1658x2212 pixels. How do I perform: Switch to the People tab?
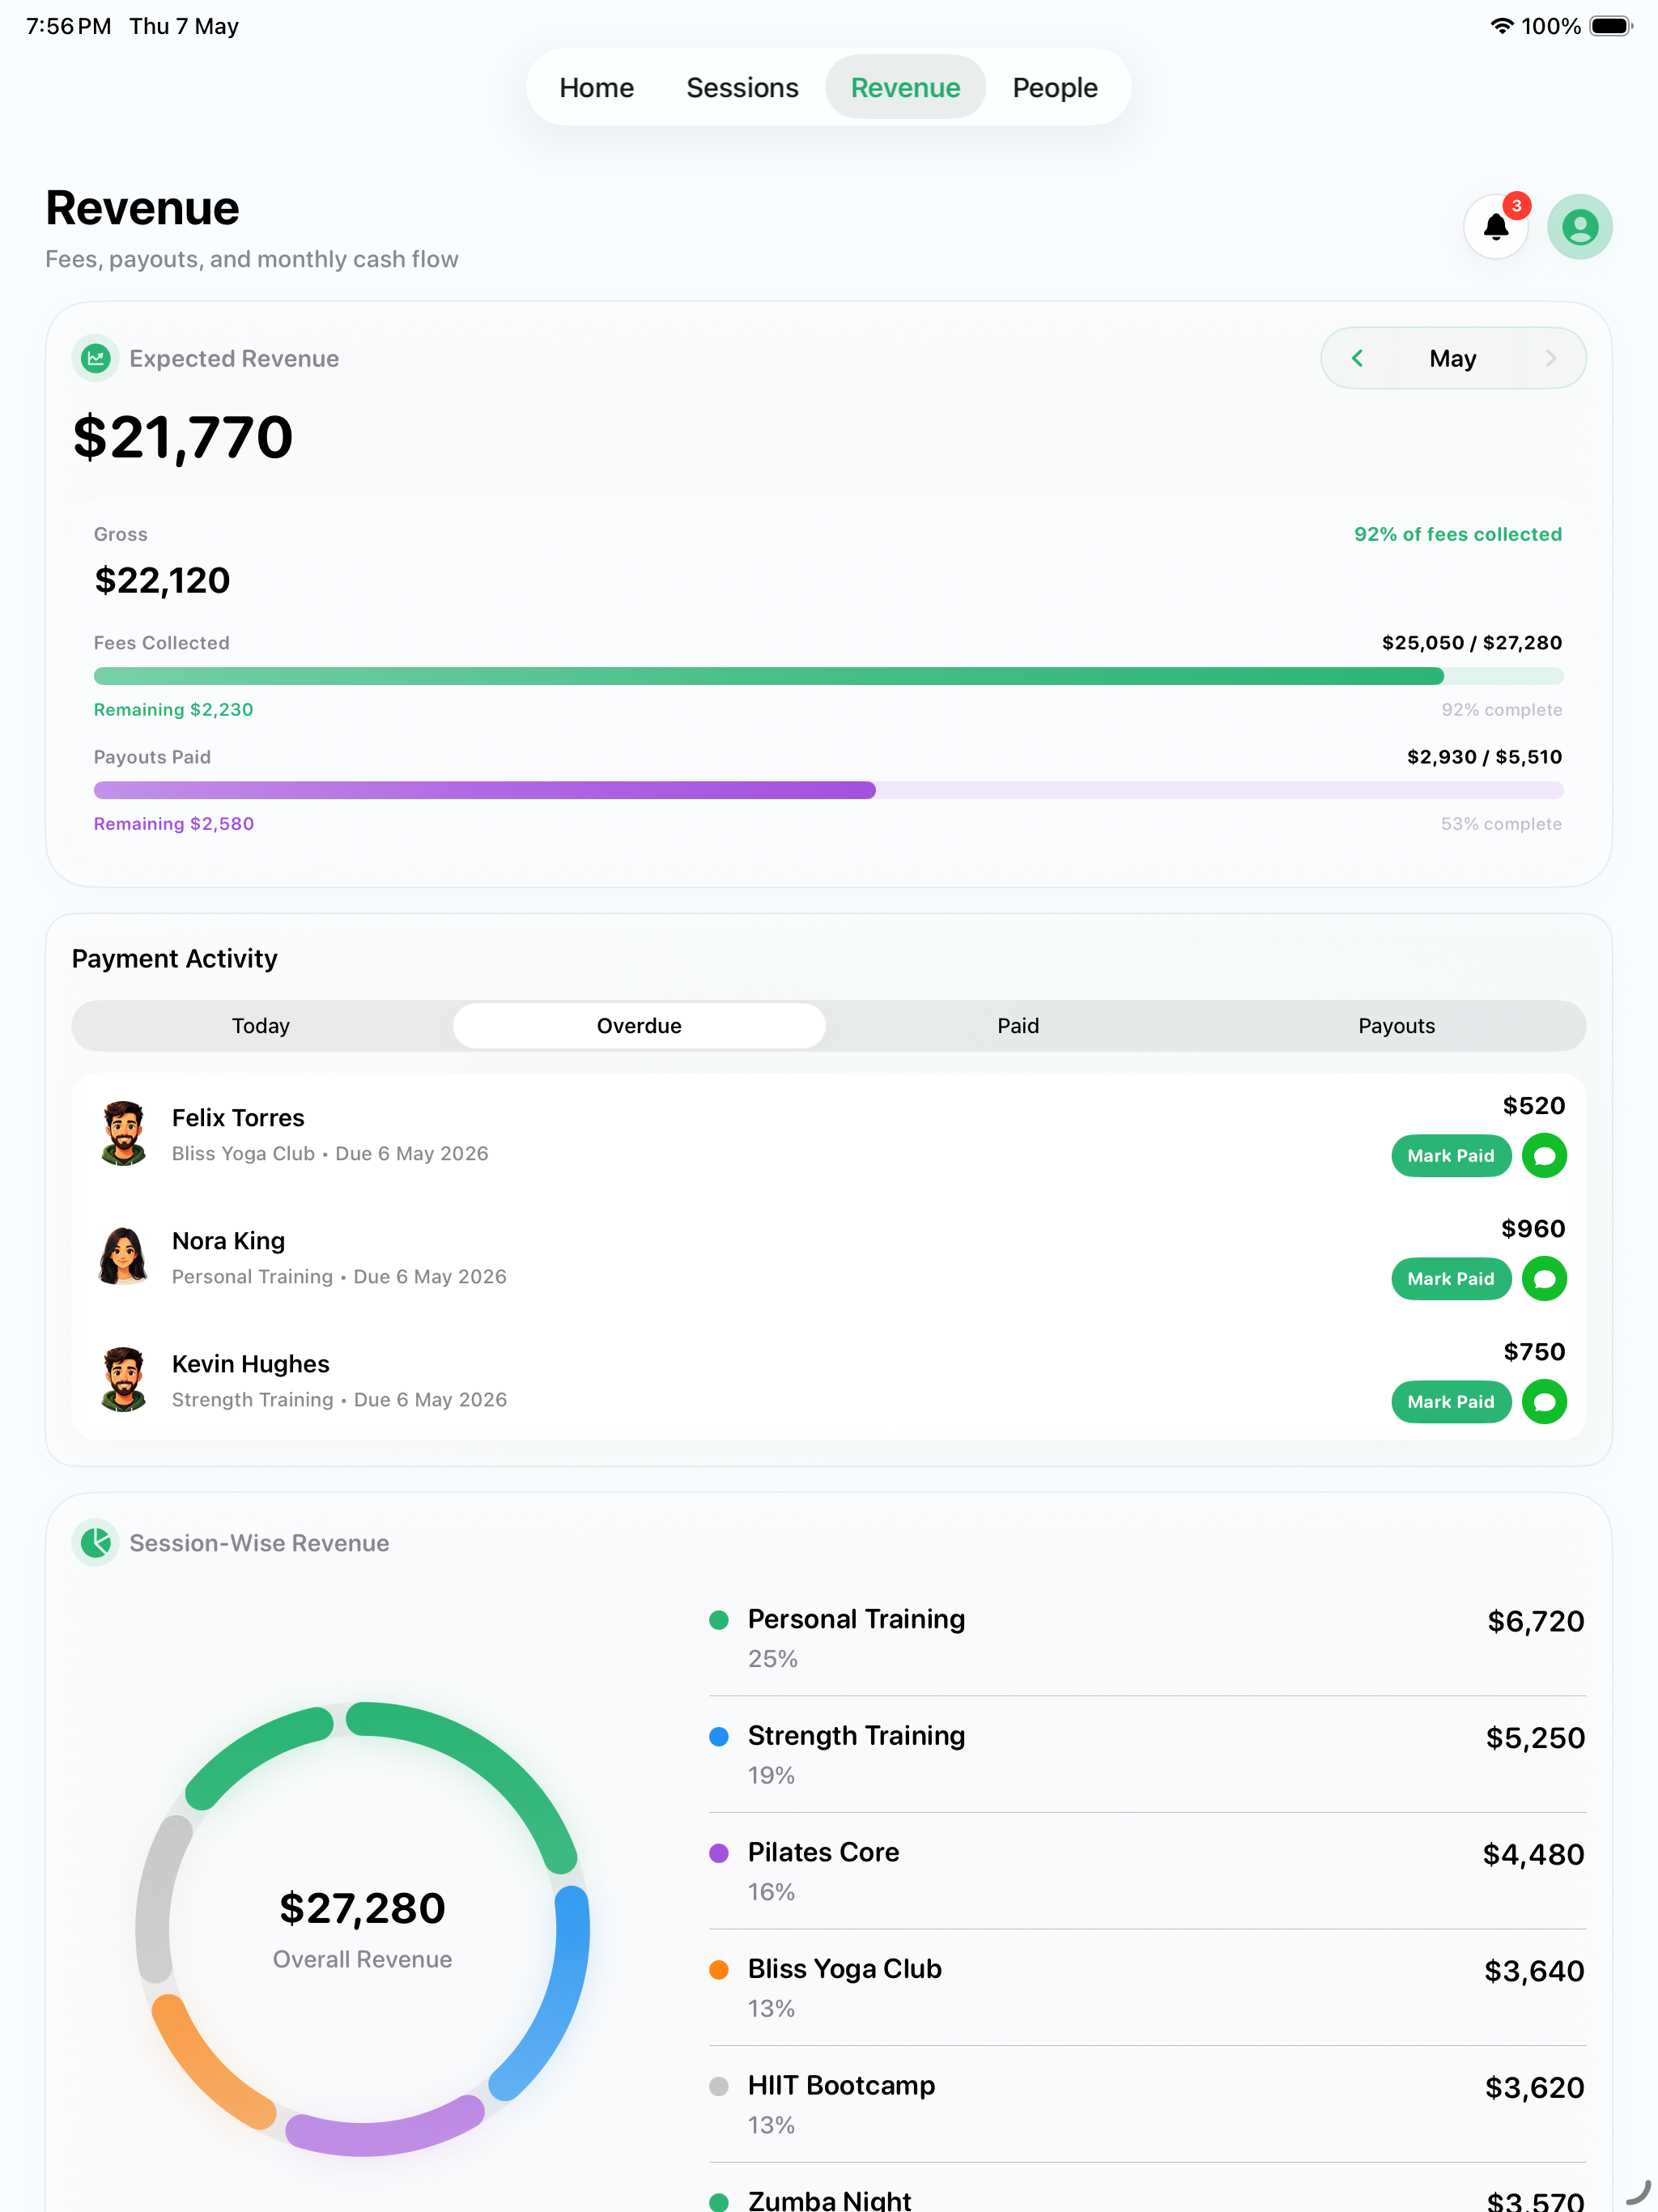(x=1055, y=87)
